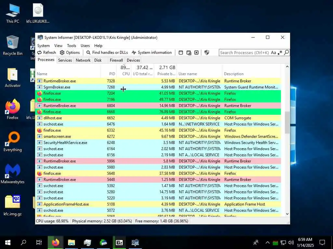Switch to the Devices tab
The width and height of the screenshot is (333, 249).
pyautogui.click(x=133, y=60)
